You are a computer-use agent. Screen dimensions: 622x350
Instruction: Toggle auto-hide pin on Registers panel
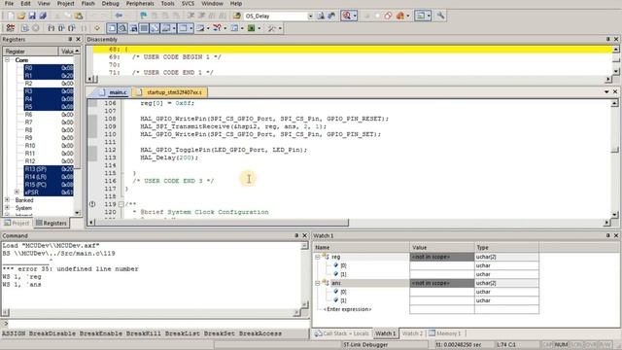coord(70,39)
